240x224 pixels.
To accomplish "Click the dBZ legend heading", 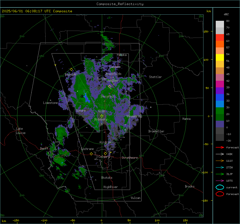I will tap(226, 14).
